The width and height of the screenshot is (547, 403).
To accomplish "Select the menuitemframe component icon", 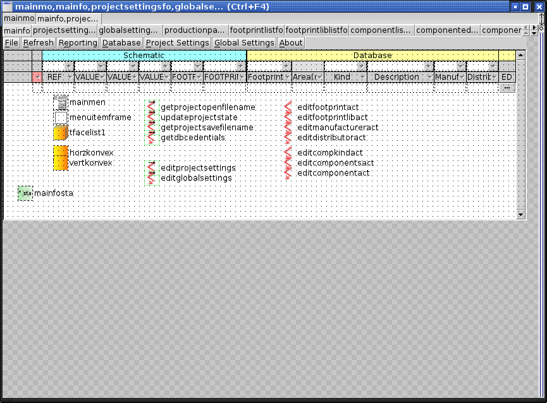I will coord(60,117).
